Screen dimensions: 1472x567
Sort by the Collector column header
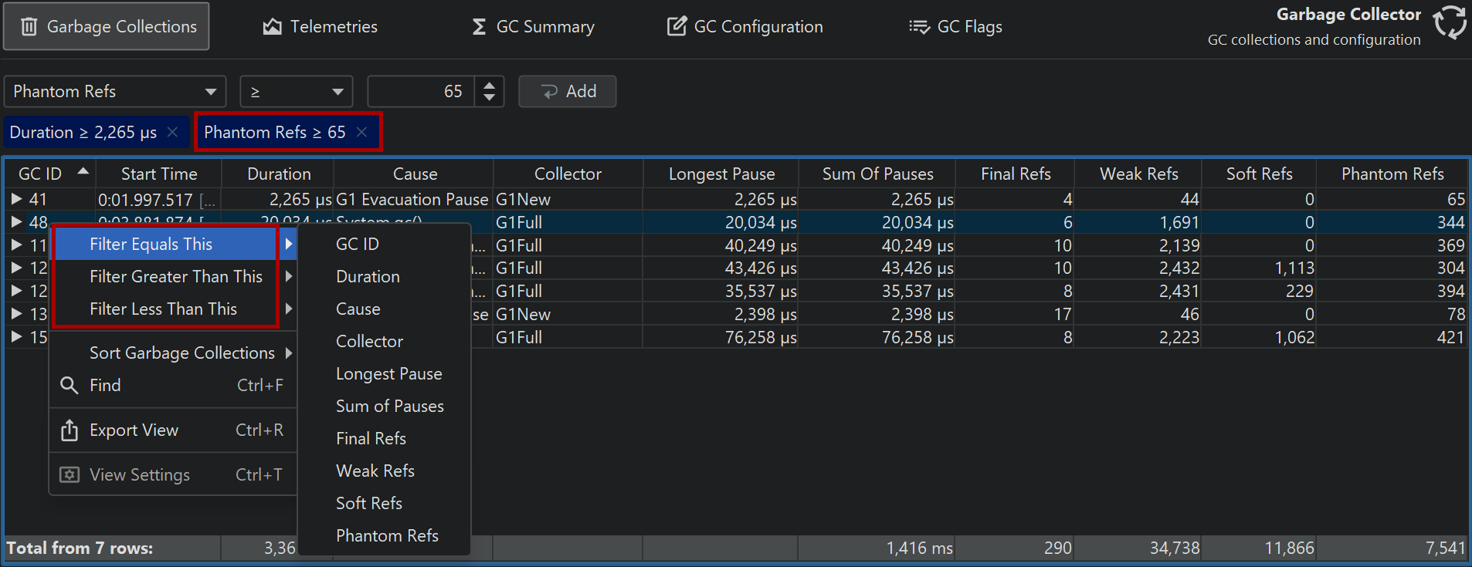(568, 174)
